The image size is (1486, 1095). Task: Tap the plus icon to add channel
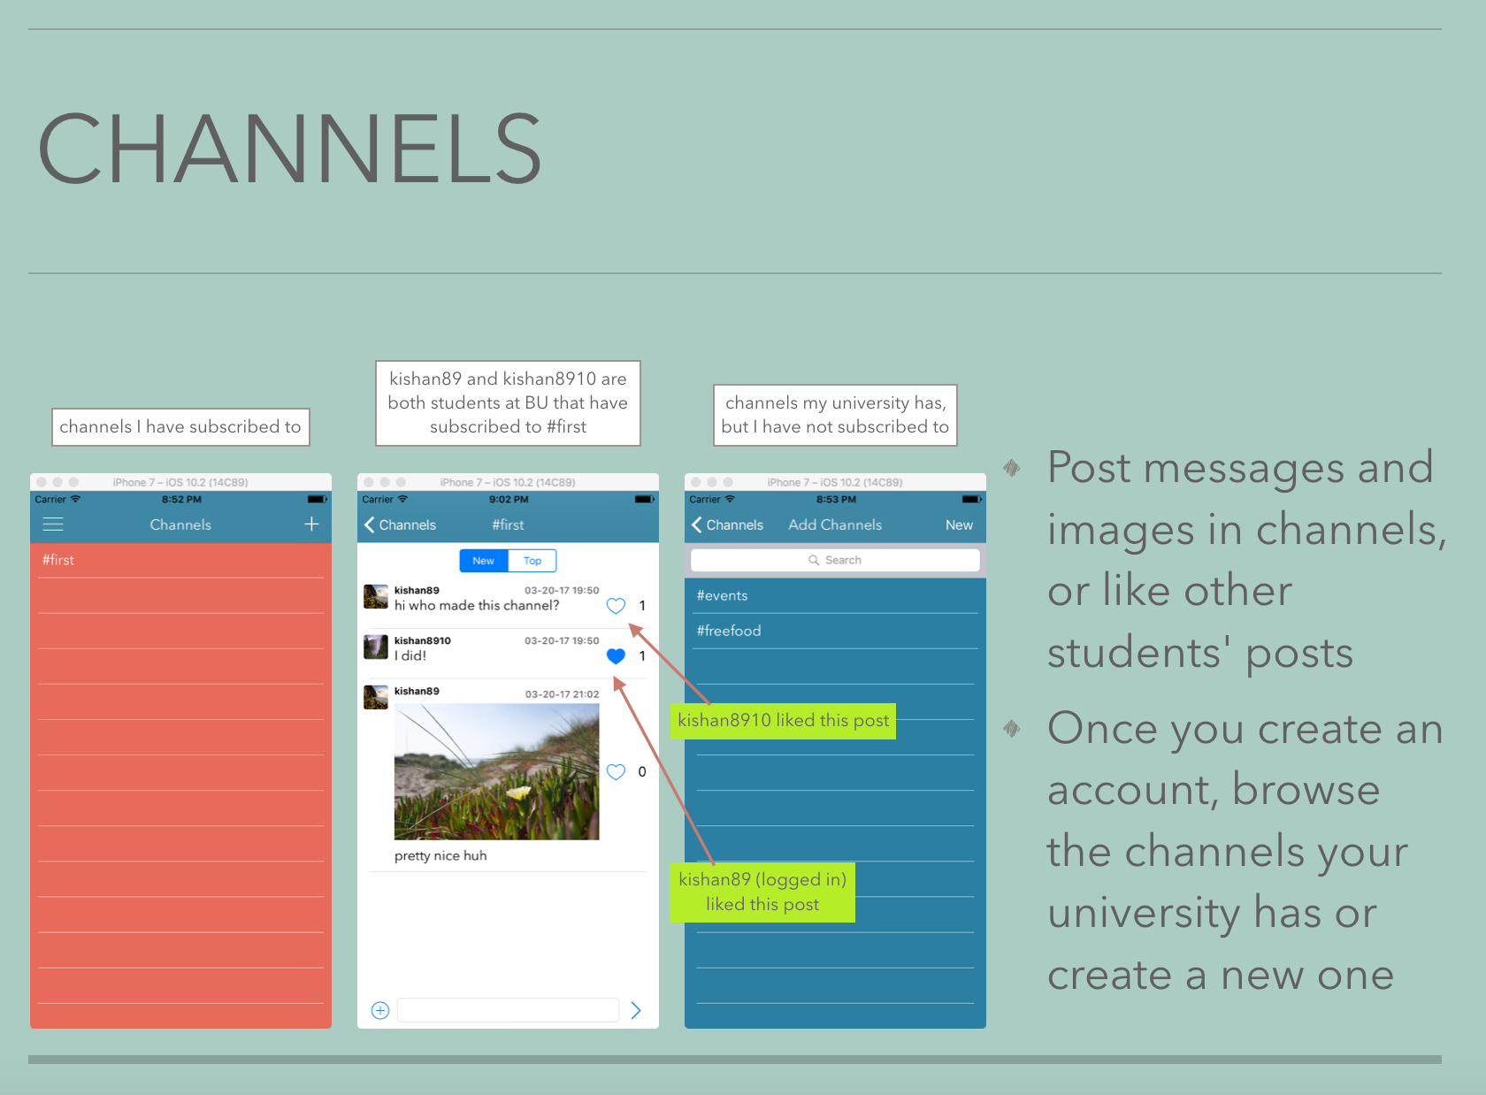(311, 525)
